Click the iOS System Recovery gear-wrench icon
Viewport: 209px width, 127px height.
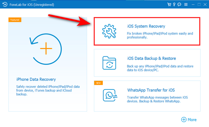click(109, 31)
